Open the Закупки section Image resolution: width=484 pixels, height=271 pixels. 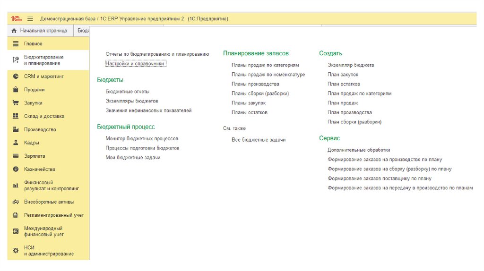[x=48, y=103]
